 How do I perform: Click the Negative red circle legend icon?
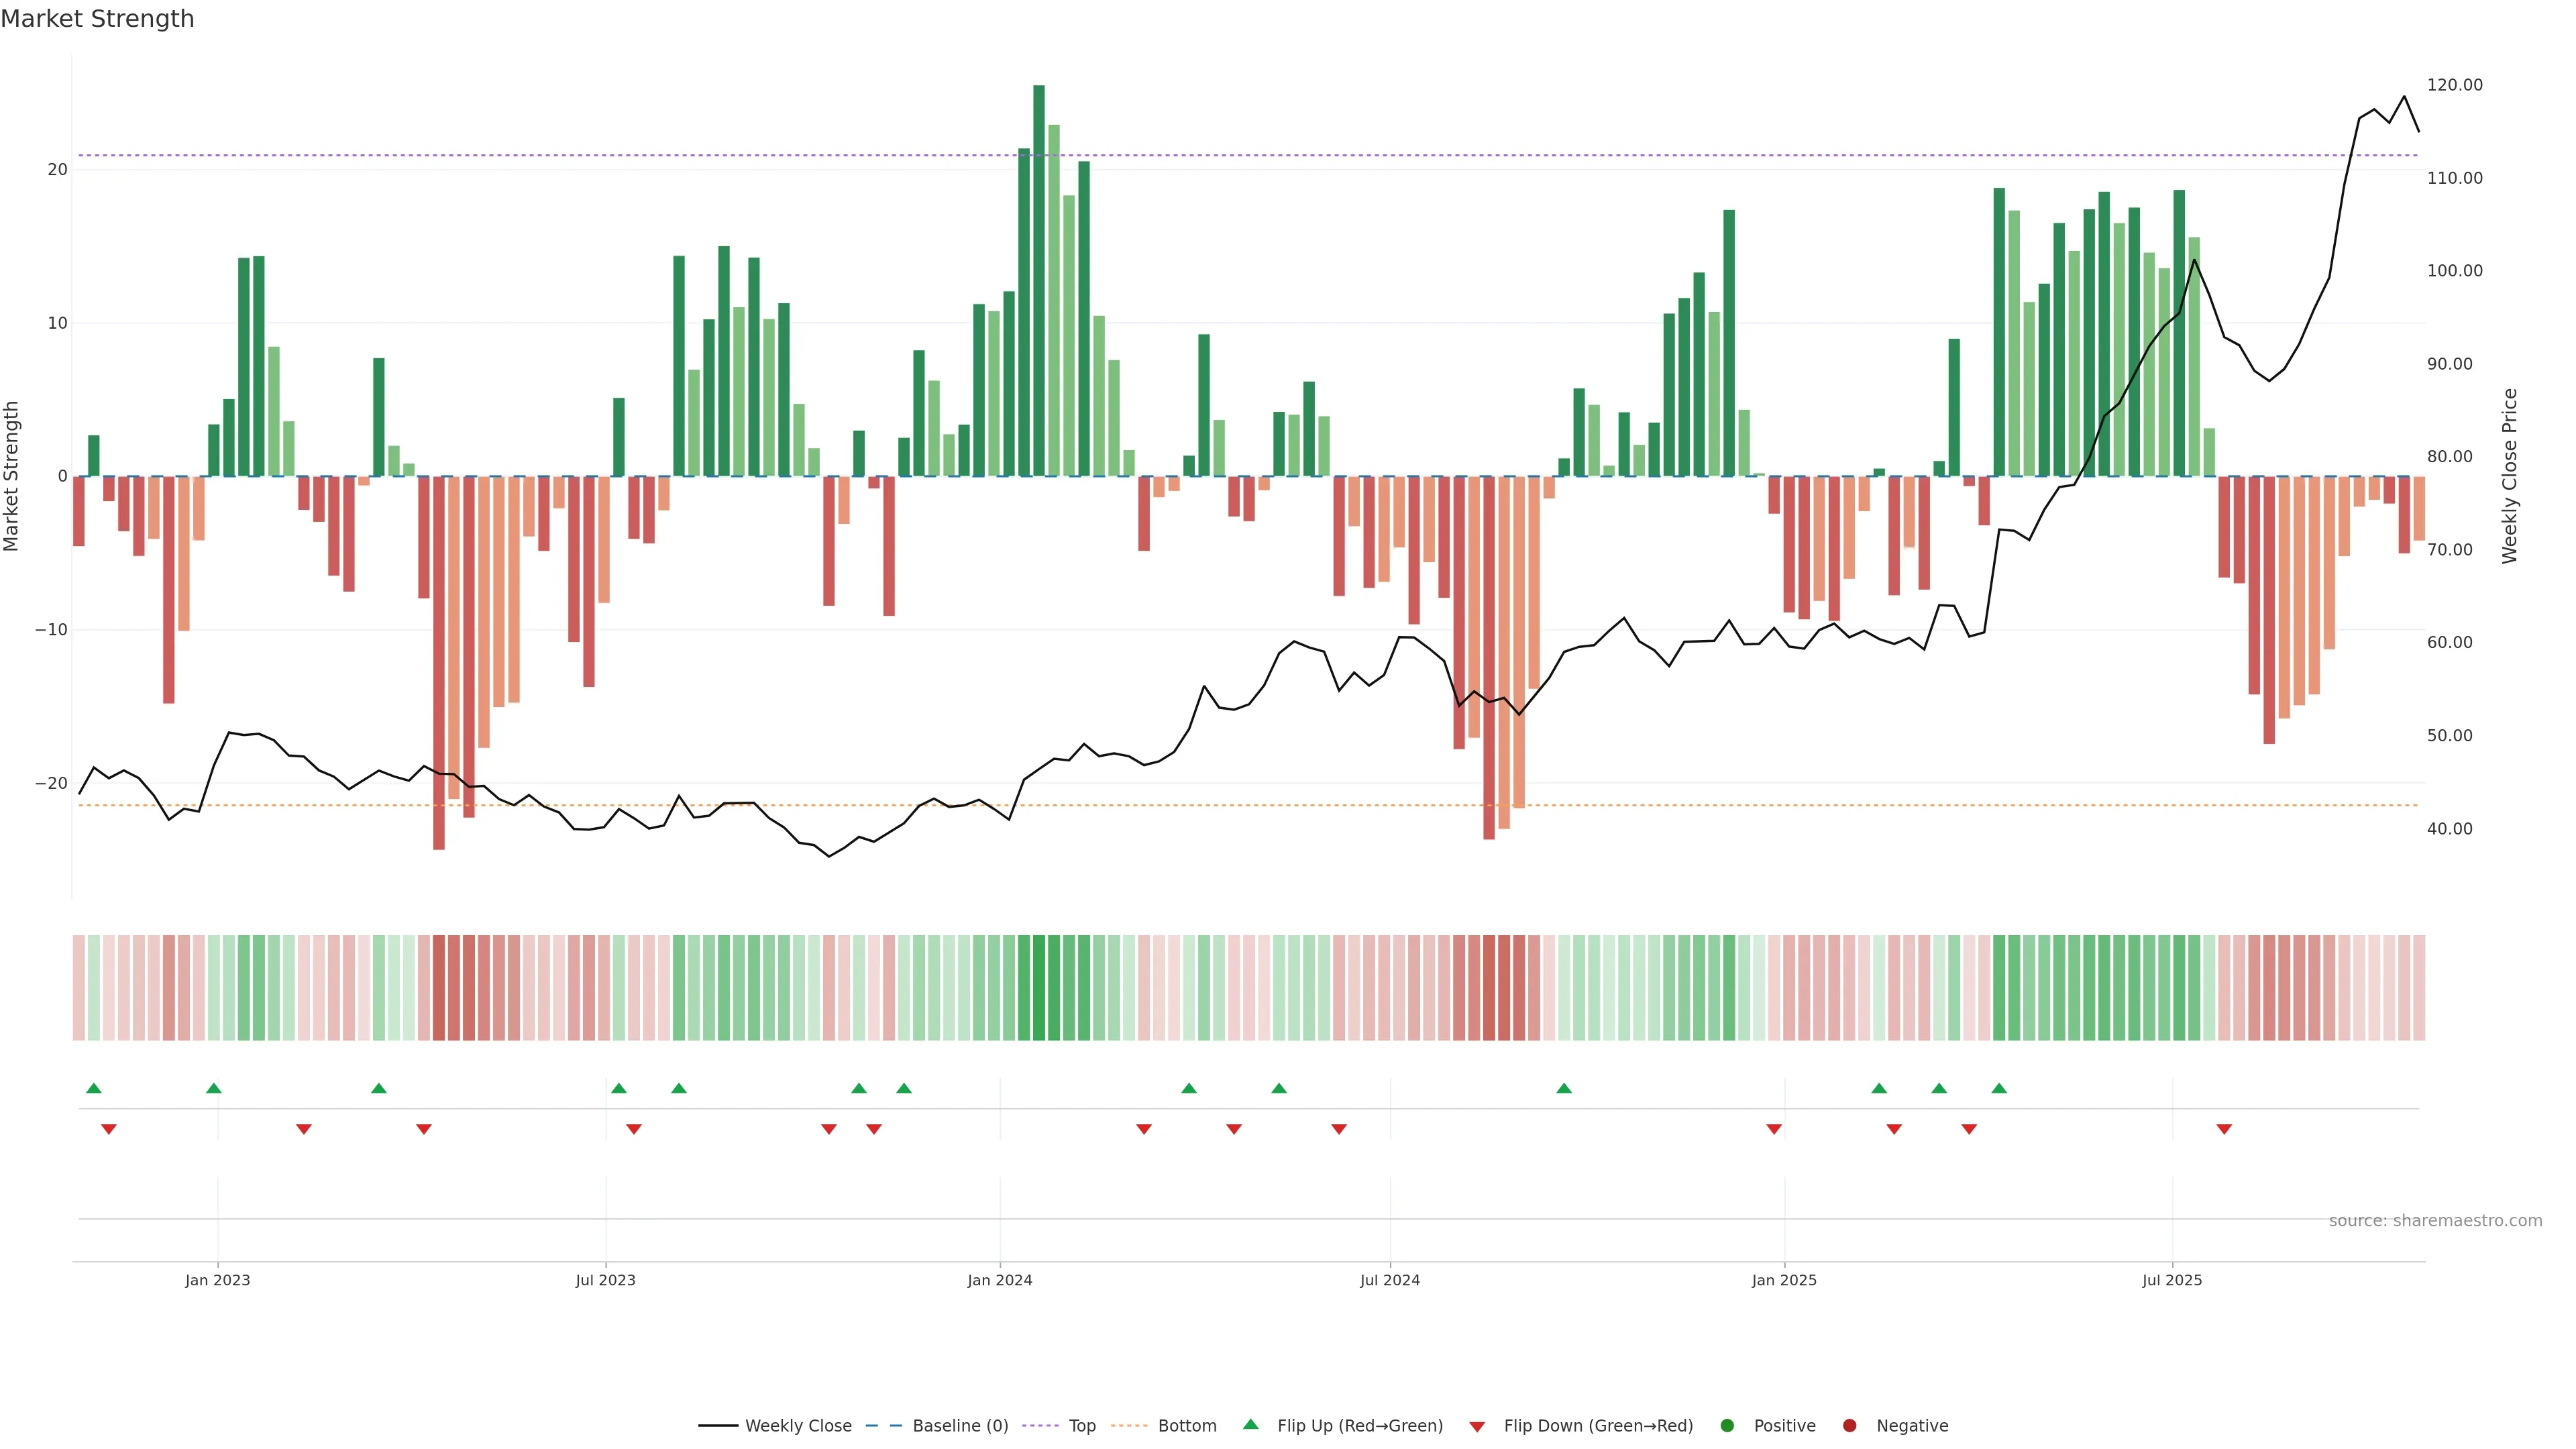click(1849, 1425)
